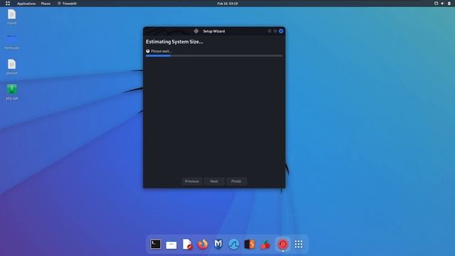Screen dimensions: 455x256
Task: Select the pass.txt file on desktop
Action: pyautogui.click(x=11, y=67)
